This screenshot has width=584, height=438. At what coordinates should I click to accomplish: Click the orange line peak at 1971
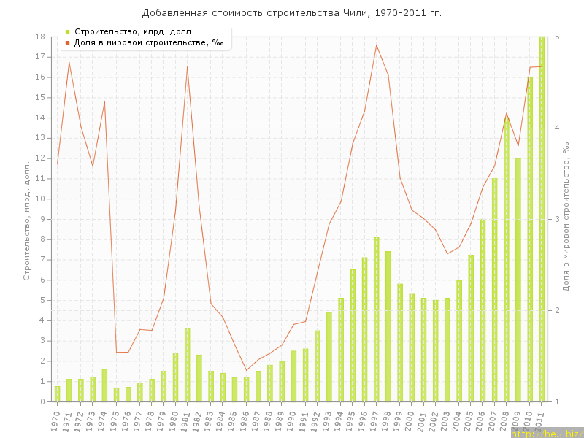[69, 62]
